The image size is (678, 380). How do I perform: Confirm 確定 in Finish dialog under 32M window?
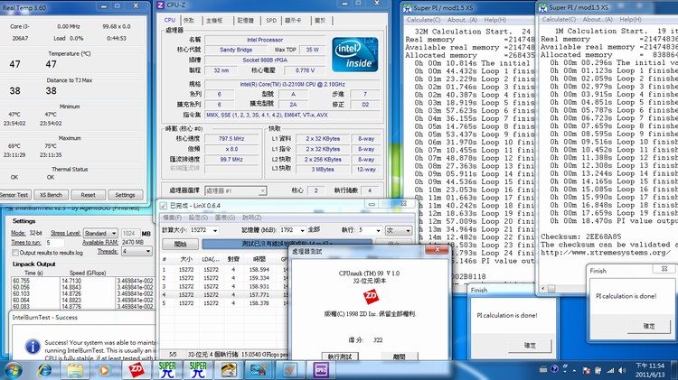tap(530, 345)
